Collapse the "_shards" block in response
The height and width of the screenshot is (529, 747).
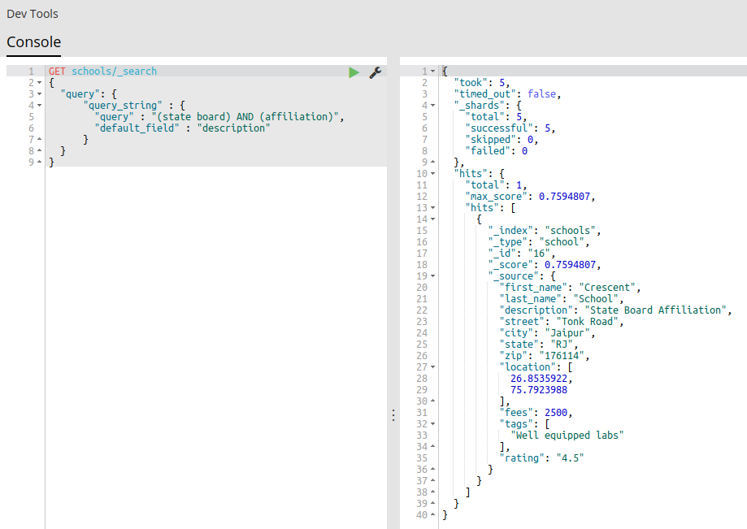click(x=433, y=105)
